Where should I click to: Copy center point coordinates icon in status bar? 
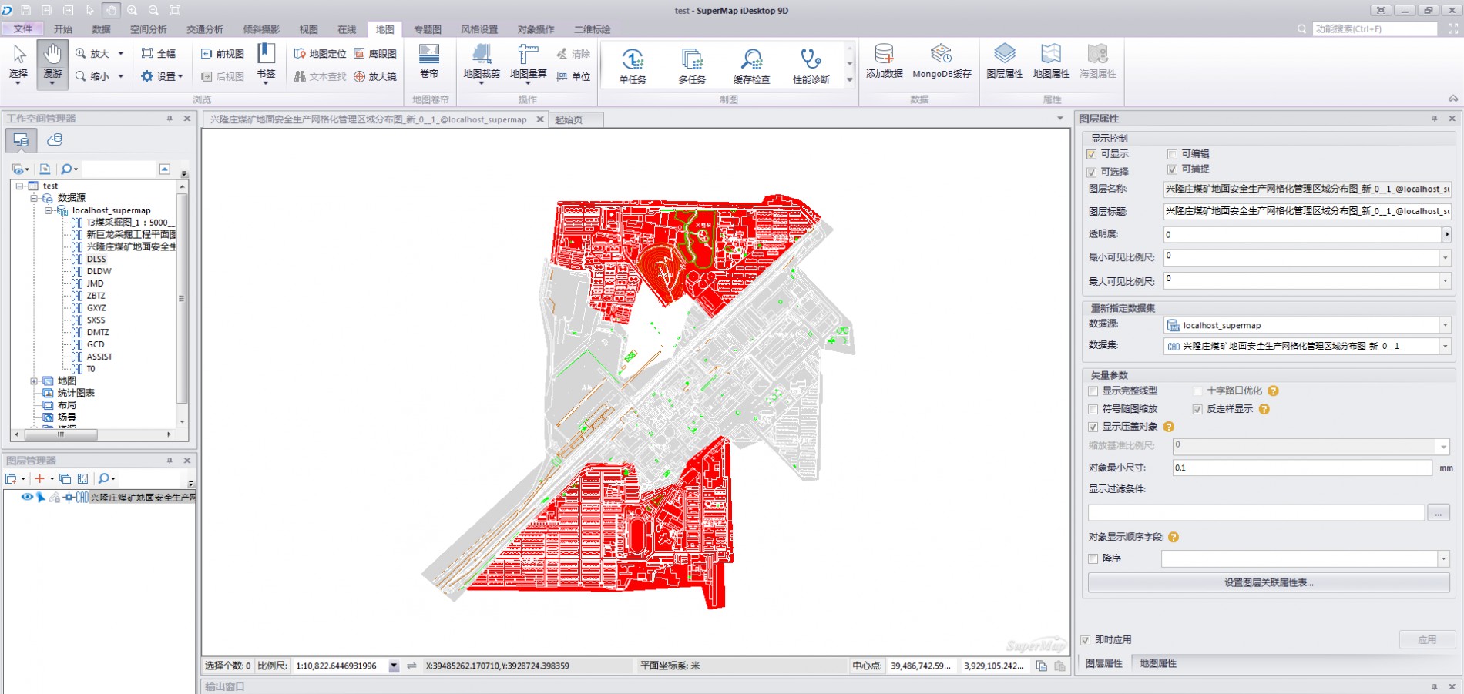[x=1042, y=666]
